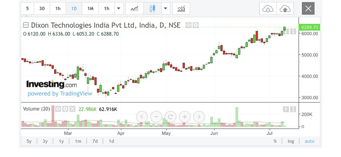Open powered by TradingView link

(60, 94)
